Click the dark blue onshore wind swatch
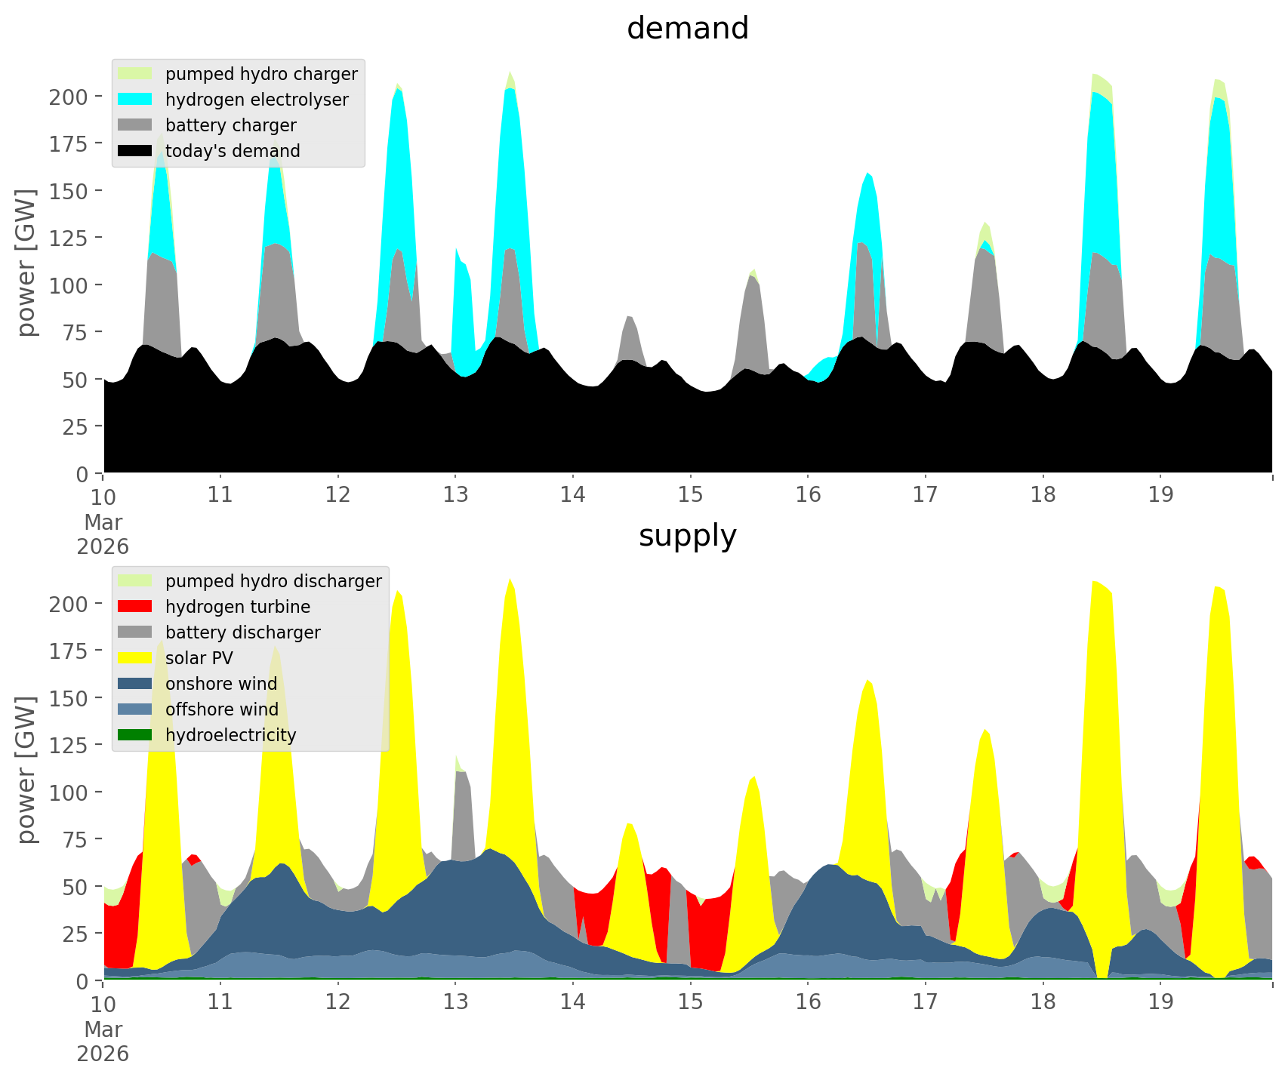This screenshot has height=1080, width=1288. (x=135, y=684)
